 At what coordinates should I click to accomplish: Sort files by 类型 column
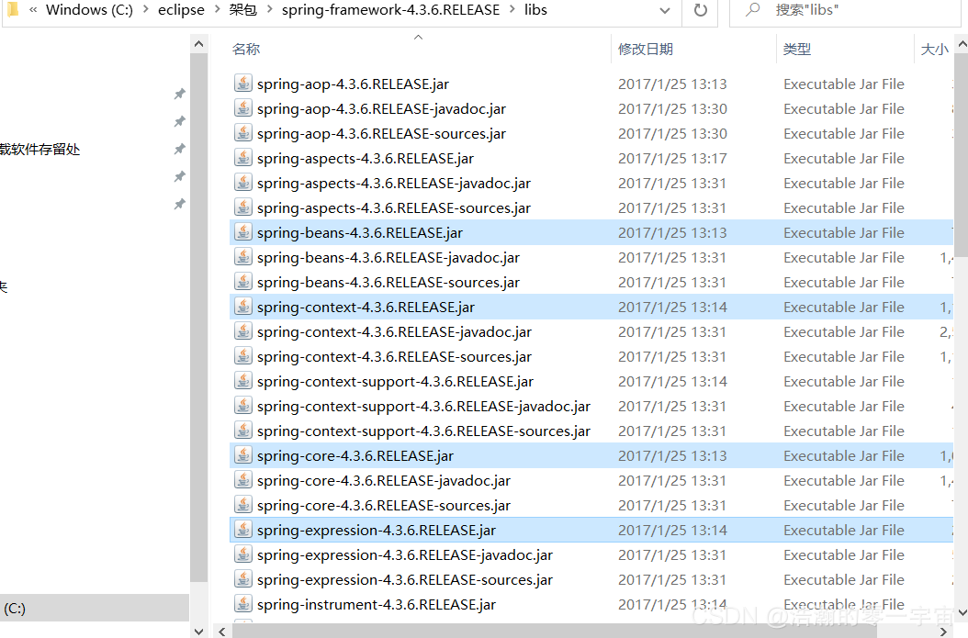797,50
